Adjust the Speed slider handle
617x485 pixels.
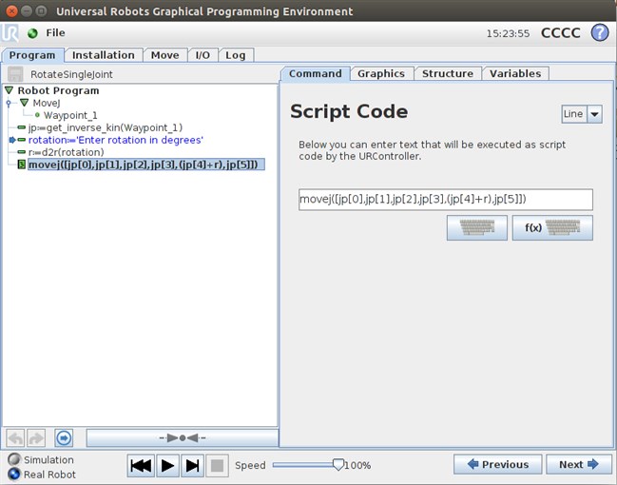[338, 465]
